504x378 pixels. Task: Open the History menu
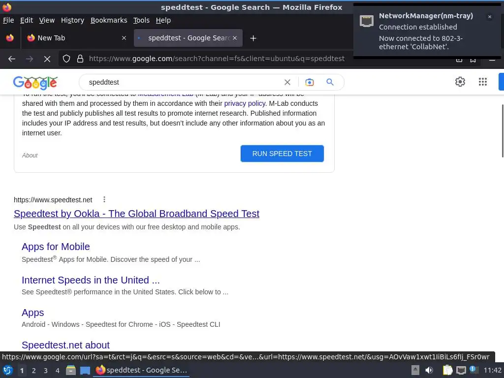pyautogui.click(x=72, y=20)
